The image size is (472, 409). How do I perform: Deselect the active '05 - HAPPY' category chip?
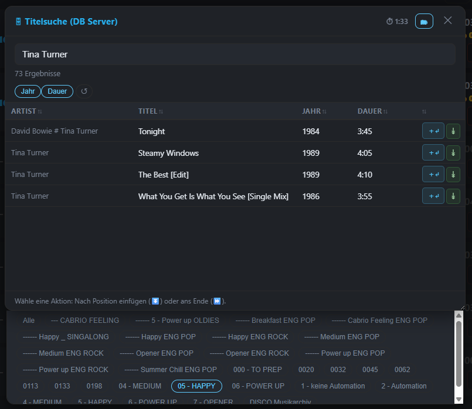point(196,386)
